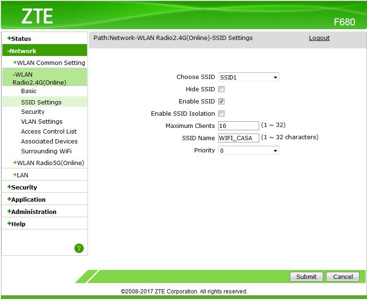Click the Cancel button
The width and height of the screenshot is (367, 300).
tap(343, 276)
